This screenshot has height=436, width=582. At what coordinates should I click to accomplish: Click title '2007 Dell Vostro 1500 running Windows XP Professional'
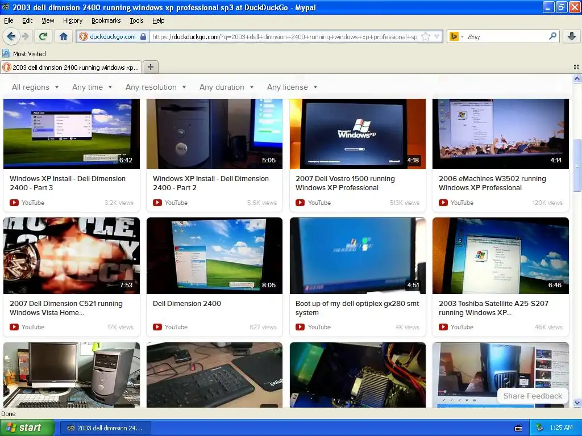point(345,183)
